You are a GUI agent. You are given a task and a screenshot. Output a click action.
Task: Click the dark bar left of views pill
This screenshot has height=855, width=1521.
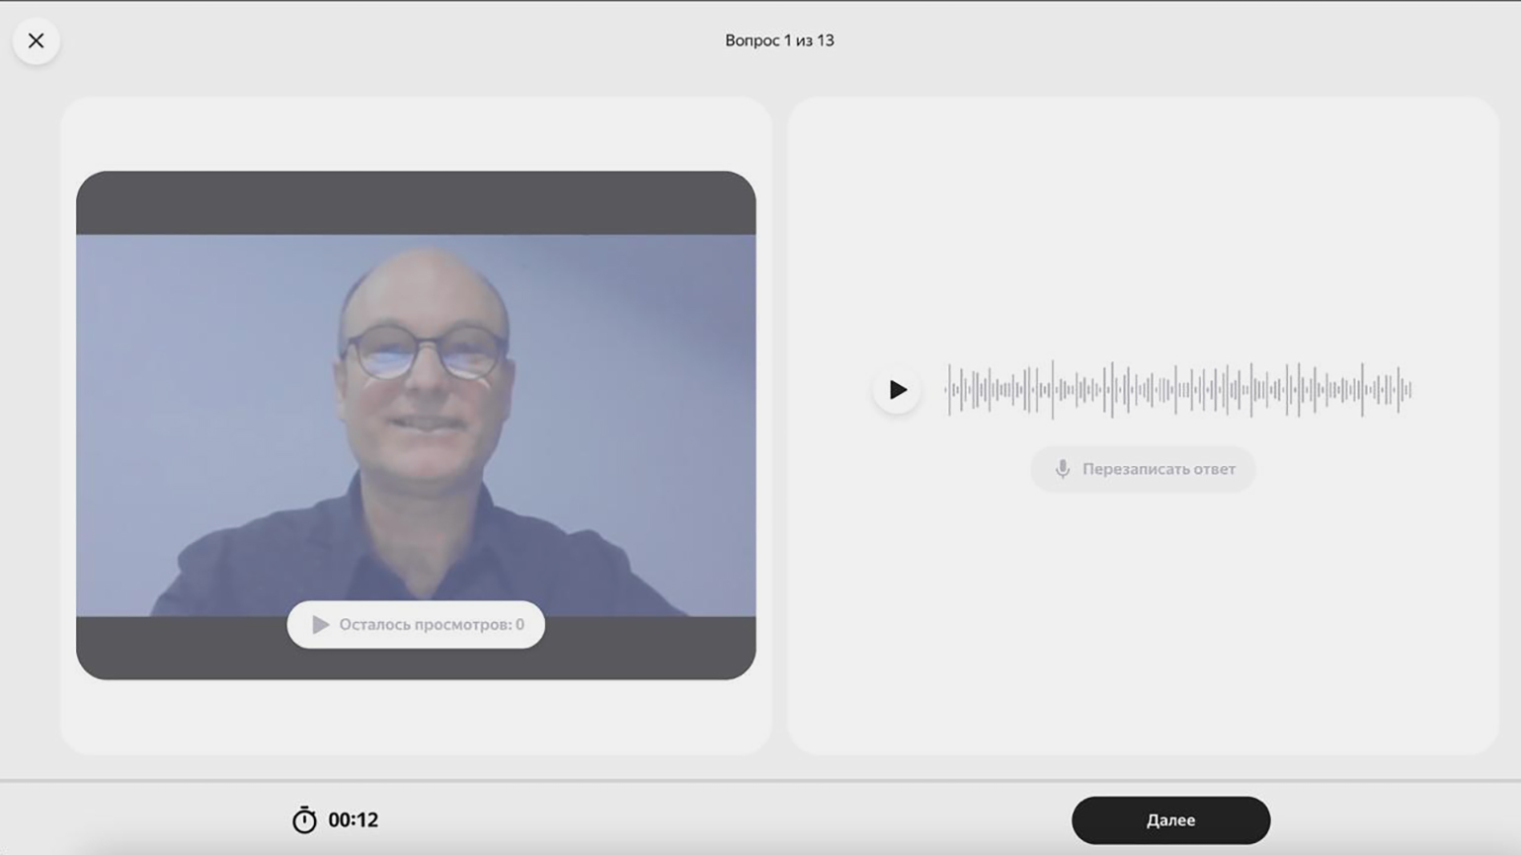pos(178,647)
